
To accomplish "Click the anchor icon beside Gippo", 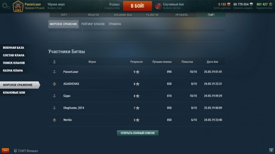I will coord(55,96).
